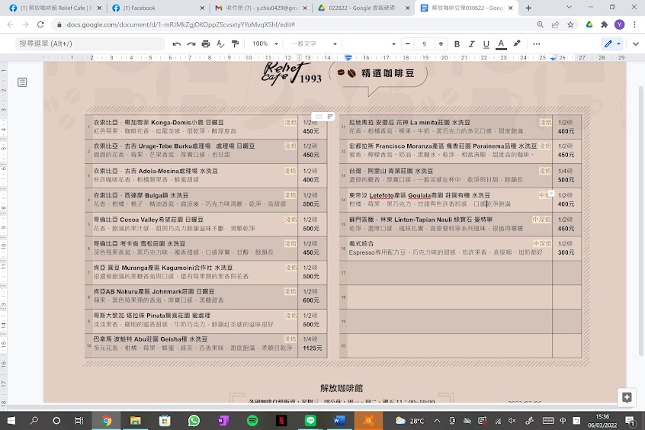The image size is (645, 430).
Task: Reload the current page
Action: pyautogui.click(x=40, y=24)
